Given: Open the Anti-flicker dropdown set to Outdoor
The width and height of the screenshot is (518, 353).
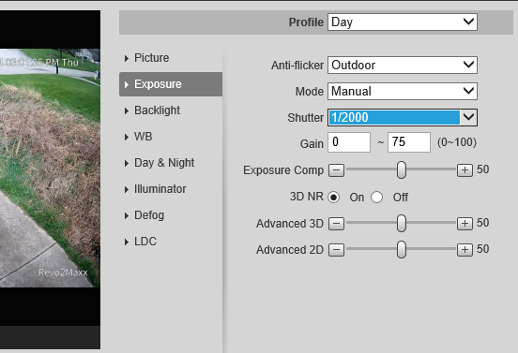Looking at the screenshot, I should (403, 65).
